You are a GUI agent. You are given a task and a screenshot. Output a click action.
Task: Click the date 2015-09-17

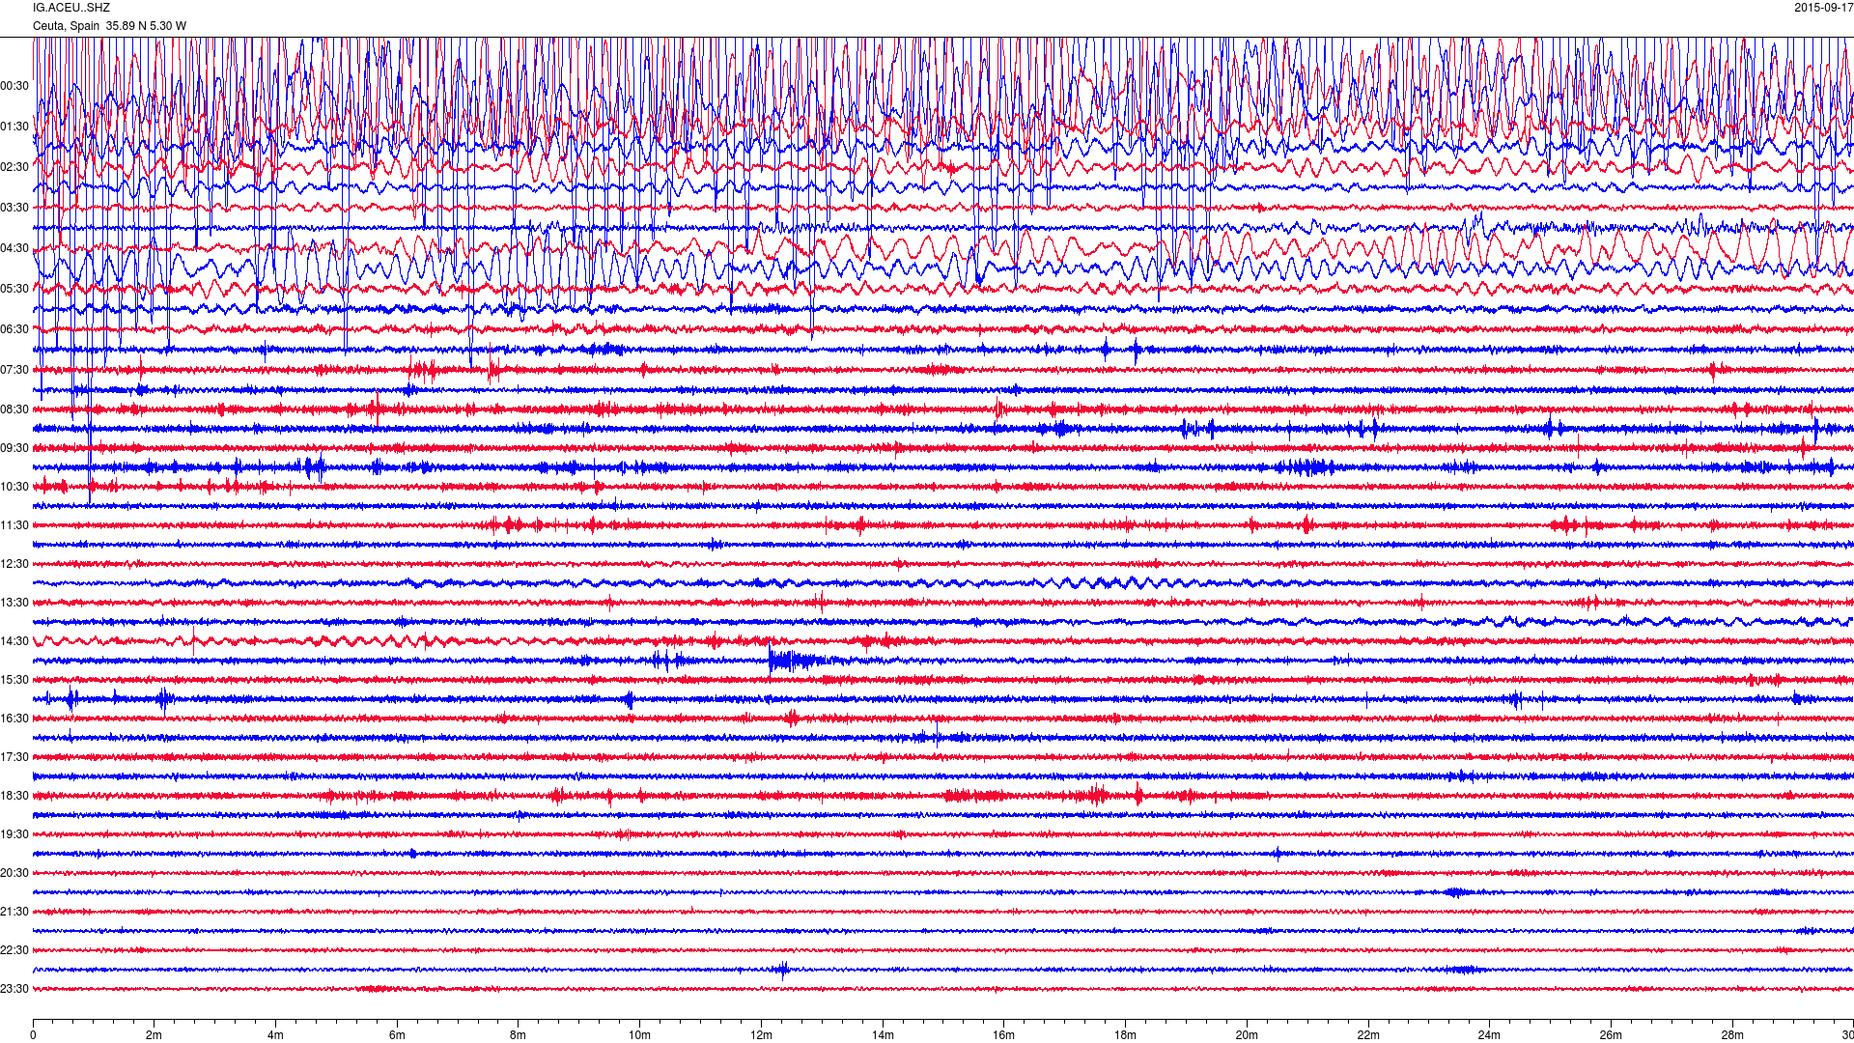pos(1824,8)
